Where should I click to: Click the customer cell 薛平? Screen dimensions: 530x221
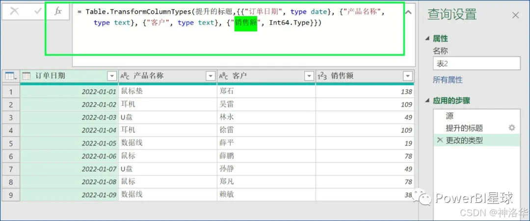click(266, 143)
